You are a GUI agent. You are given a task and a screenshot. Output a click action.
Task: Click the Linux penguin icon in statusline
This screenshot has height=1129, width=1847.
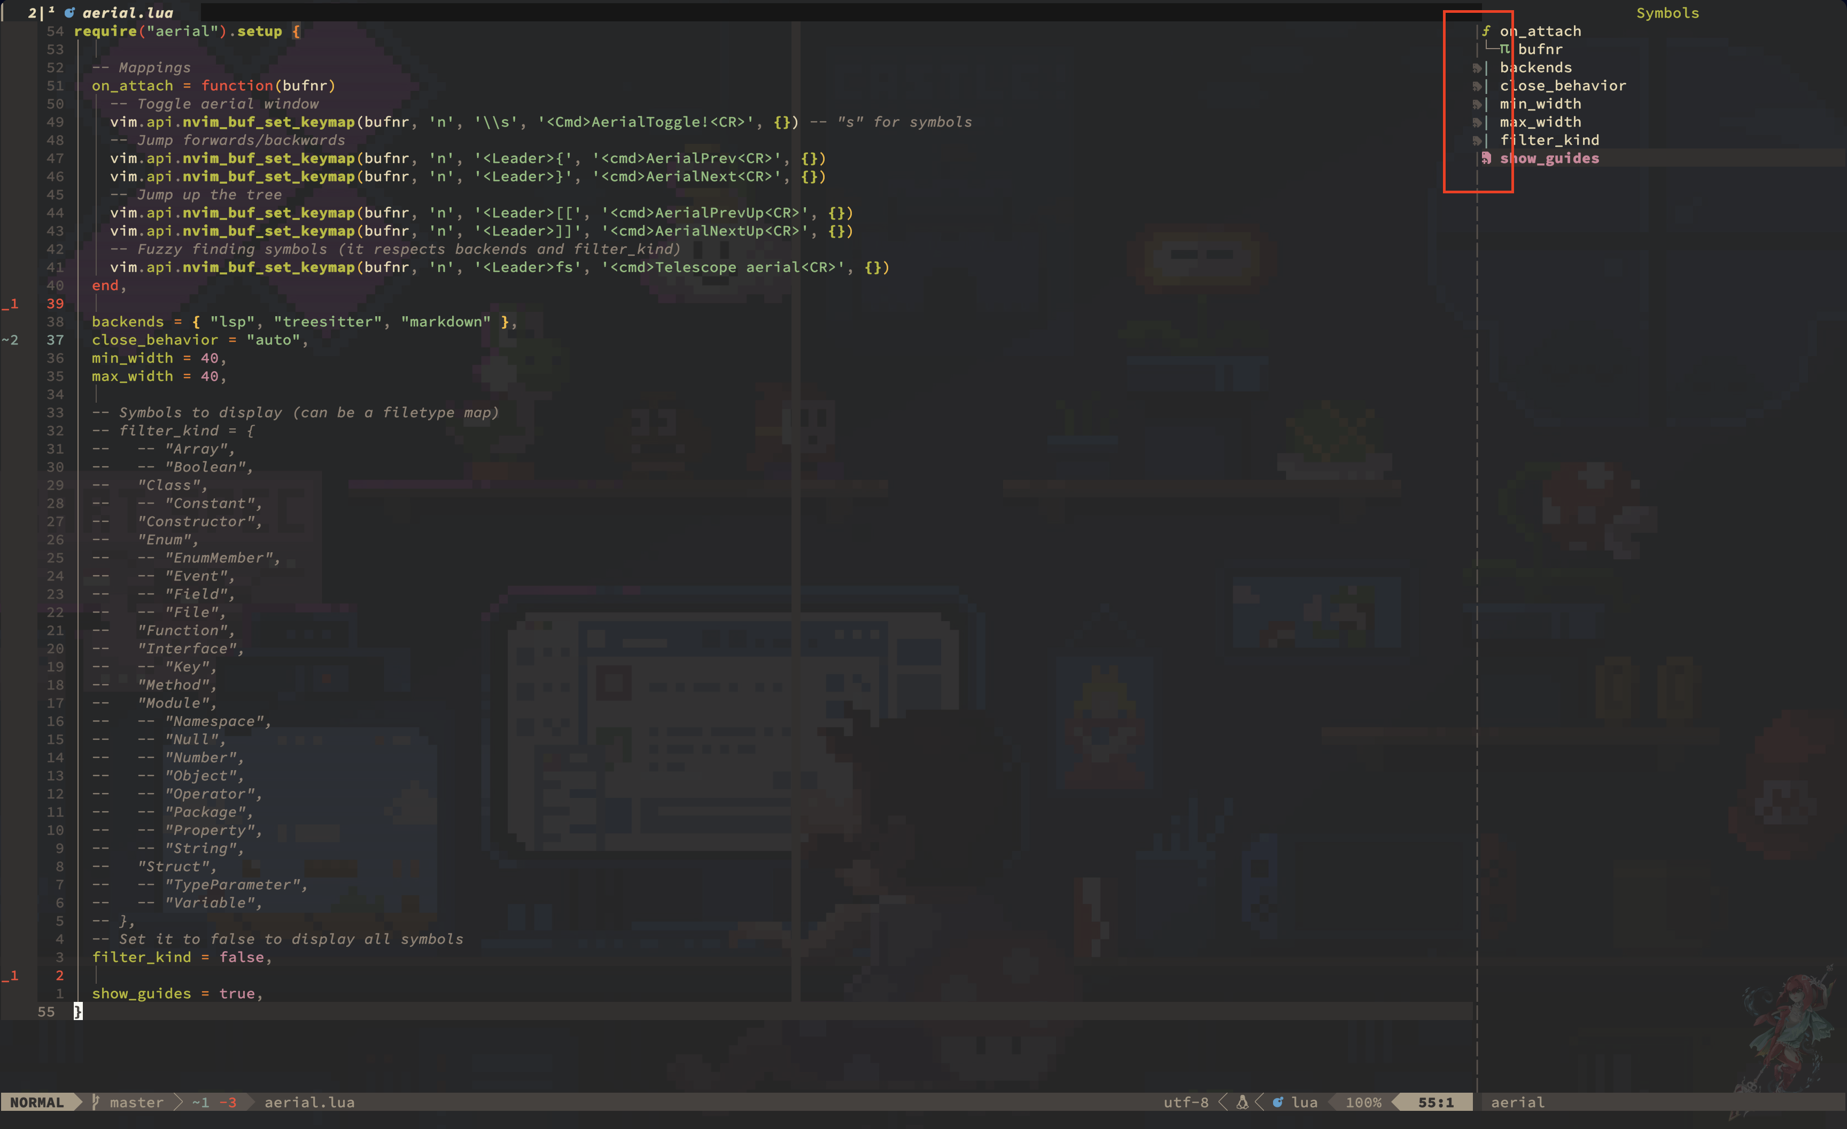[1243, 1101]
